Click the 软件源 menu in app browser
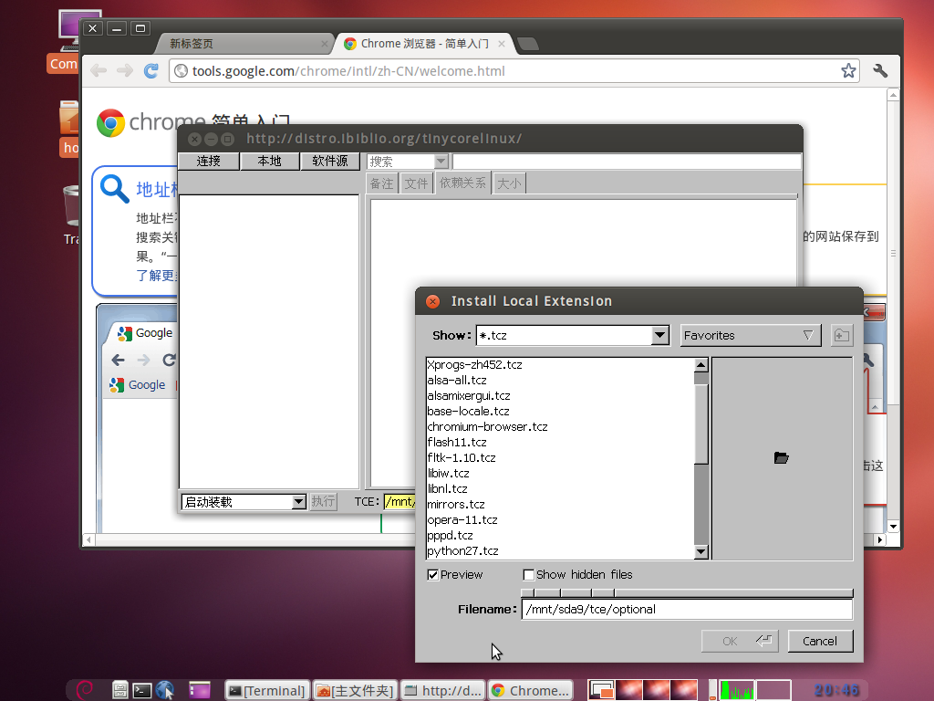Image resolution: width=934 pixels, height=701 pixels. (330, 161)
